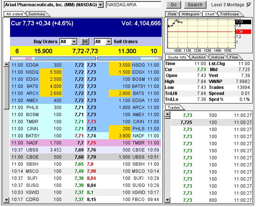256x207 pixels.
Task: Open the Flow tab
Action: click(x=234, y=57)
